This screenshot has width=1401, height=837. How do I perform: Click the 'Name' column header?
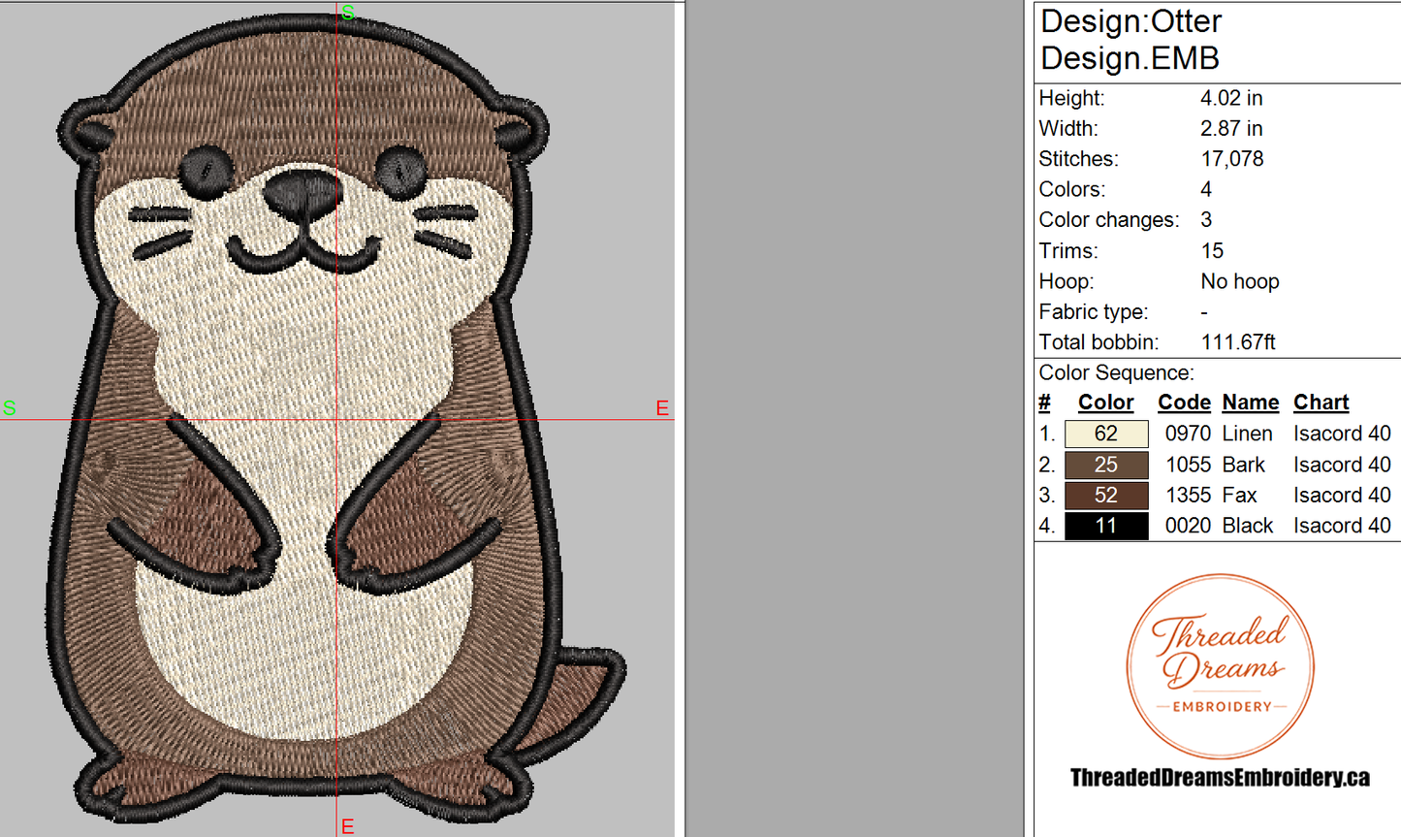(x=1251, y=402)
